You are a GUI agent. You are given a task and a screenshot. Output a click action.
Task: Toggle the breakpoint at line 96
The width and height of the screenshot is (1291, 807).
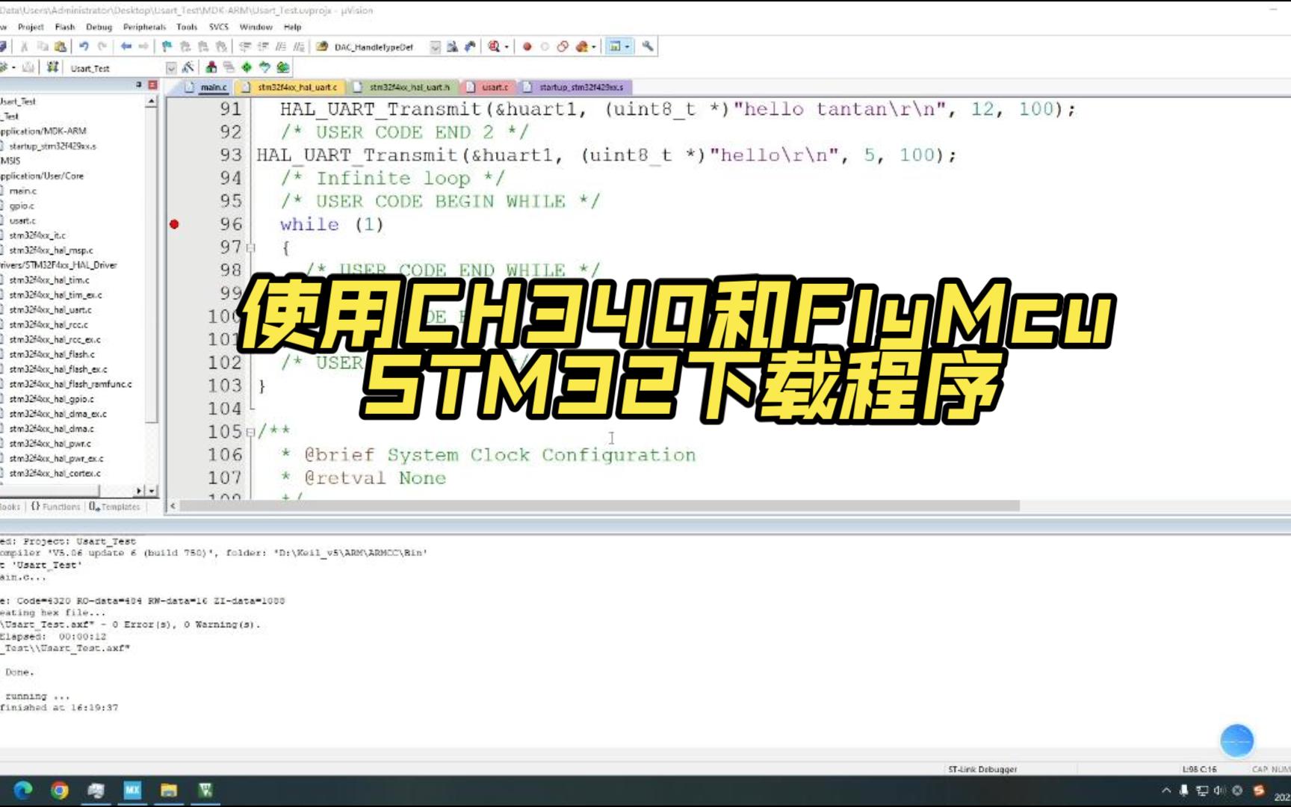174,224
